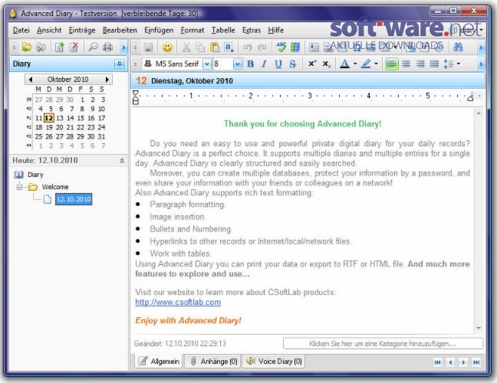Click the add category field
Screen dimensions: 497x383
[383, 343]
